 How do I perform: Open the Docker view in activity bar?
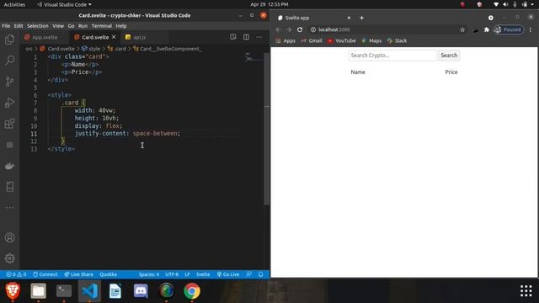pyautogui.click(x=9, y=166)
